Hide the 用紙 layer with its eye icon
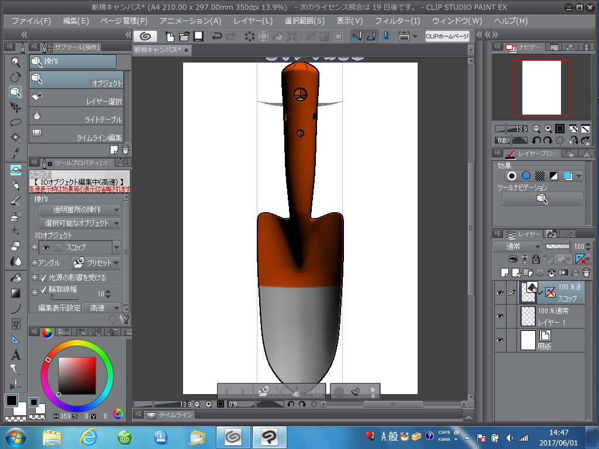The width and height of the screenshot is (599, 449). click(500, 340)
